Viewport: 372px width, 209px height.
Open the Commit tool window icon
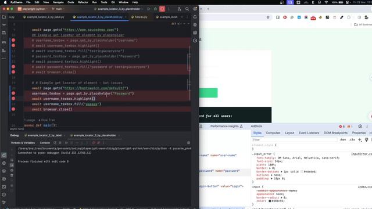(4, 24)
